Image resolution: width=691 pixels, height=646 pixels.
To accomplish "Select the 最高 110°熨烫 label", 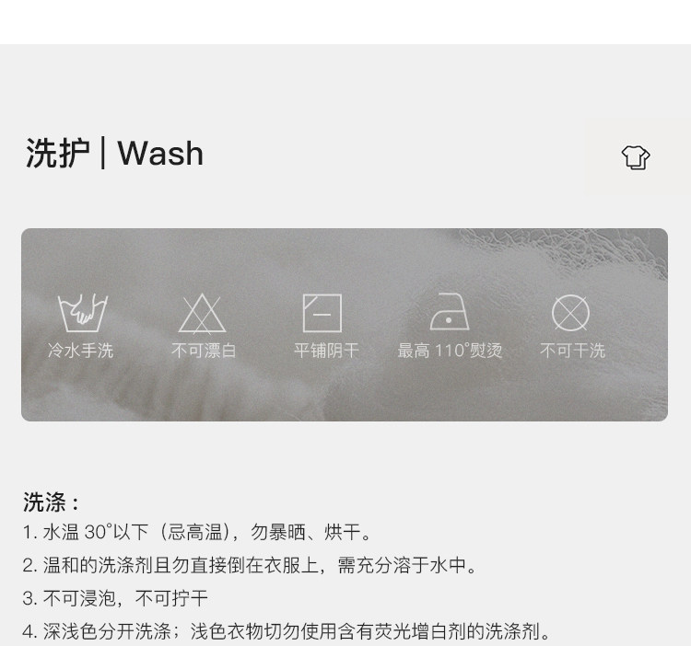I will (450, 351).
